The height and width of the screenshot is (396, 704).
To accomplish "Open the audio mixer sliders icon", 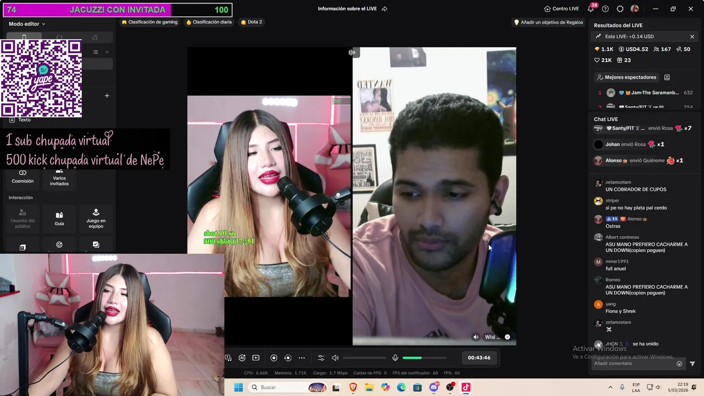I will coord(321,358).
